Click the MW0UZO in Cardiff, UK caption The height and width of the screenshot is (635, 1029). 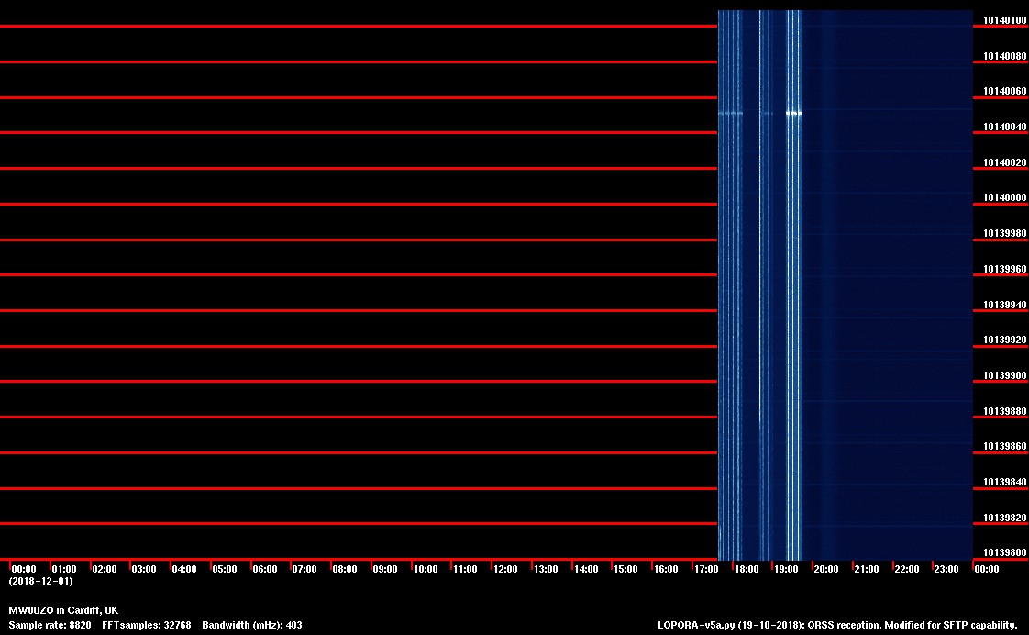pyautogui.click(x=63, y=610)
